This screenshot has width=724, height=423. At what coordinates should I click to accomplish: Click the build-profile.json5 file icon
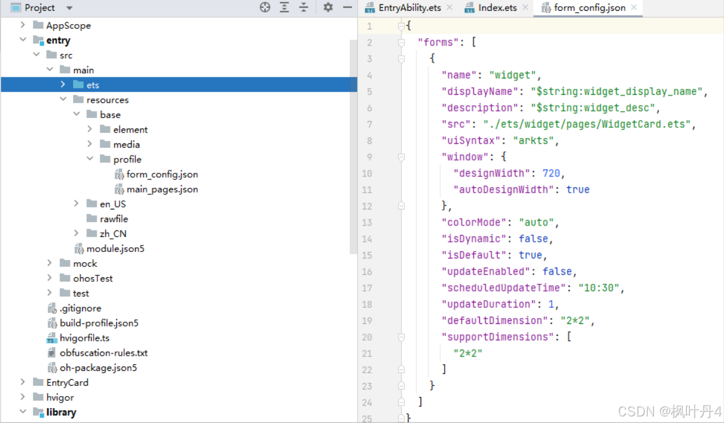click(x=52, y=323)
